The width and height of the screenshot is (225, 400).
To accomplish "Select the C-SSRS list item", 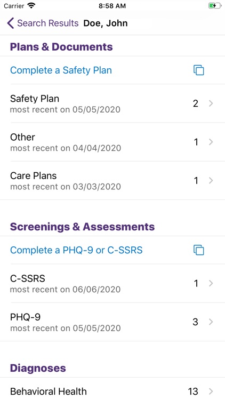I will point(112,283).
